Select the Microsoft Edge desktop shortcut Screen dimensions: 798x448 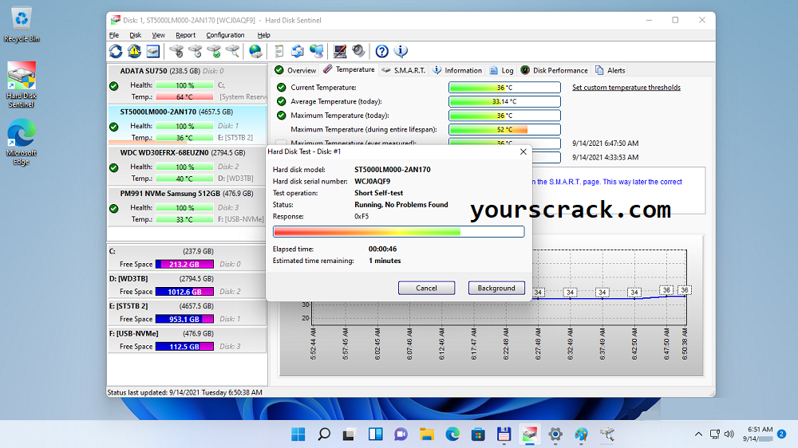pyautogui.click(x=22, y=143)
